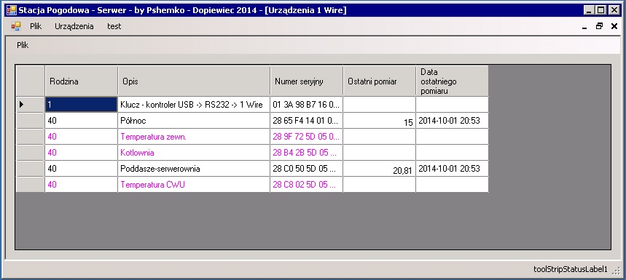
Task: Click the application icon in the title bar
Action: coord(12,10)
